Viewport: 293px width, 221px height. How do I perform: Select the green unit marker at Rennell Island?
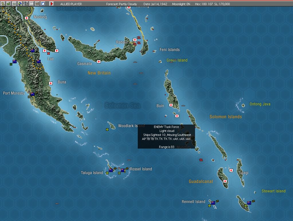tap(209, 206)
